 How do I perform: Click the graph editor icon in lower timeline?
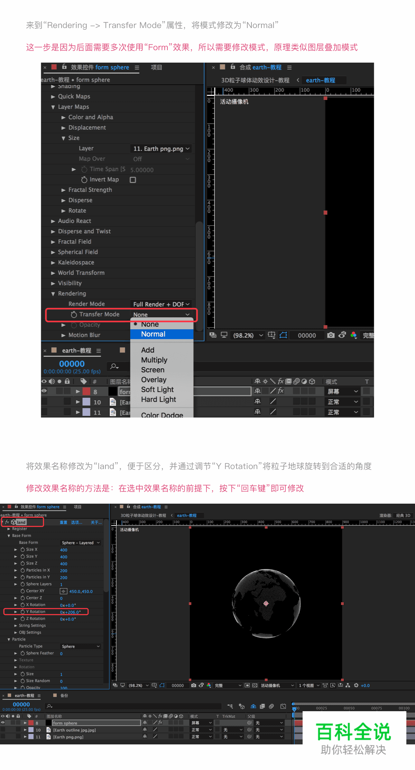point(283,706)
